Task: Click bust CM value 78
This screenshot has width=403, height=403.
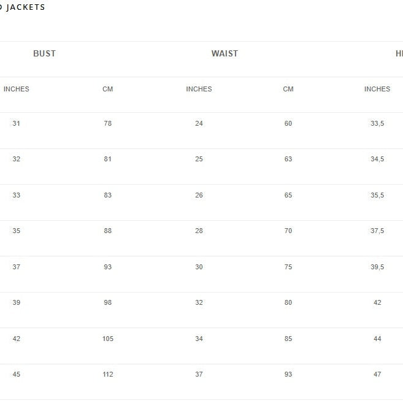Action: click(108, 123)
